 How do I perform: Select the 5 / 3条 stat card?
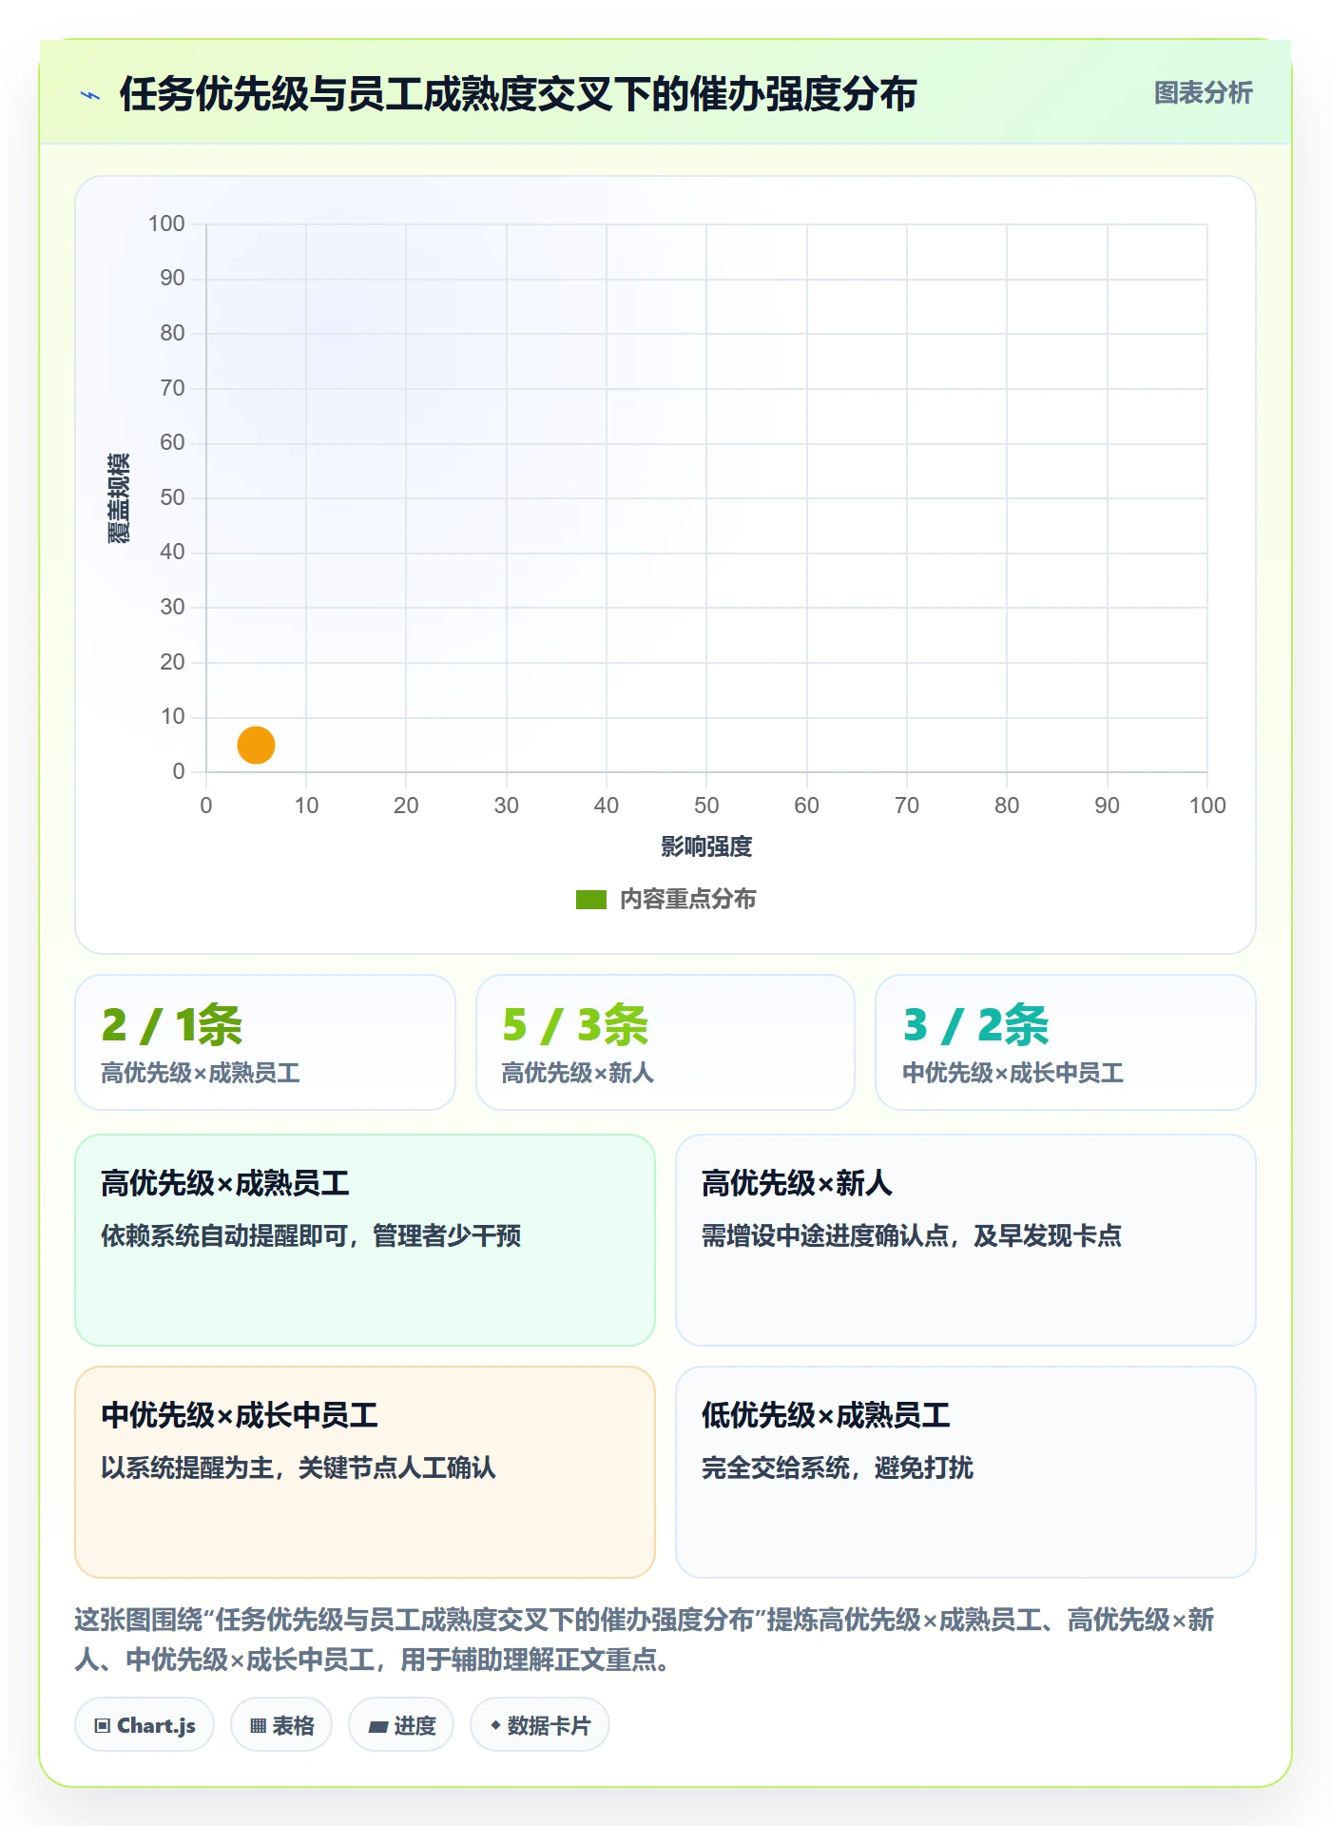(x=665, y=1042)
